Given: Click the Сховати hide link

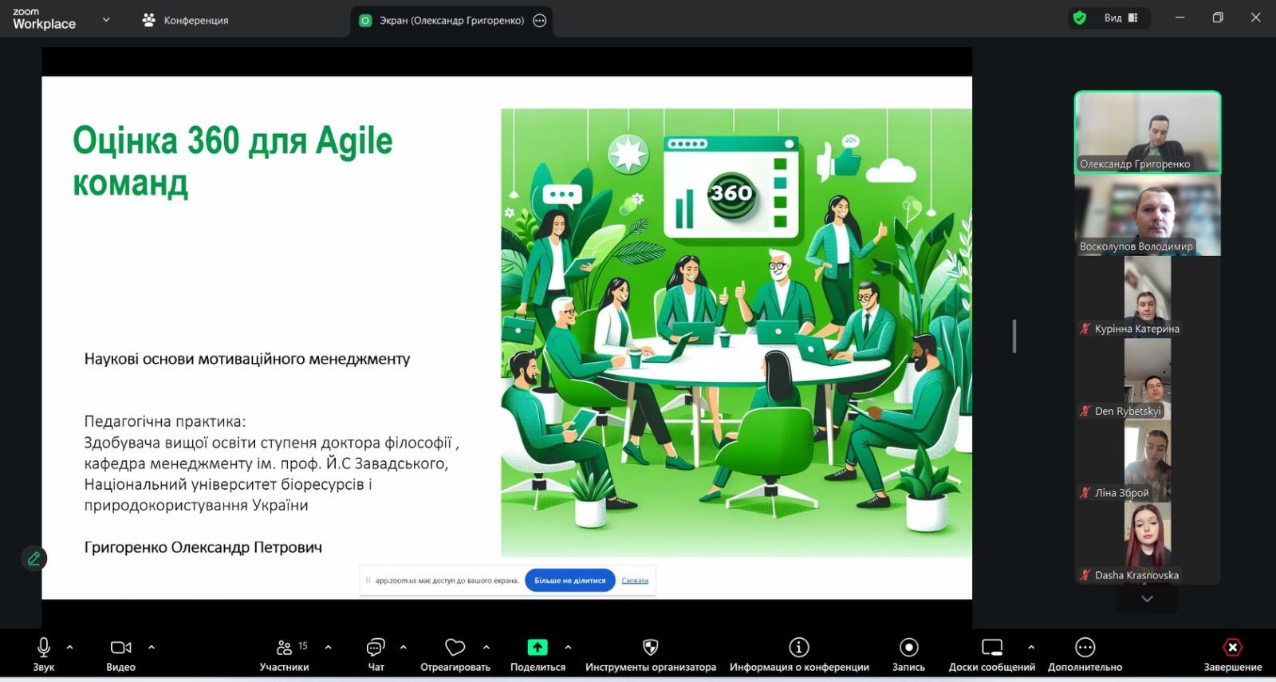Looking at the screenshot, I should (635, 581).
